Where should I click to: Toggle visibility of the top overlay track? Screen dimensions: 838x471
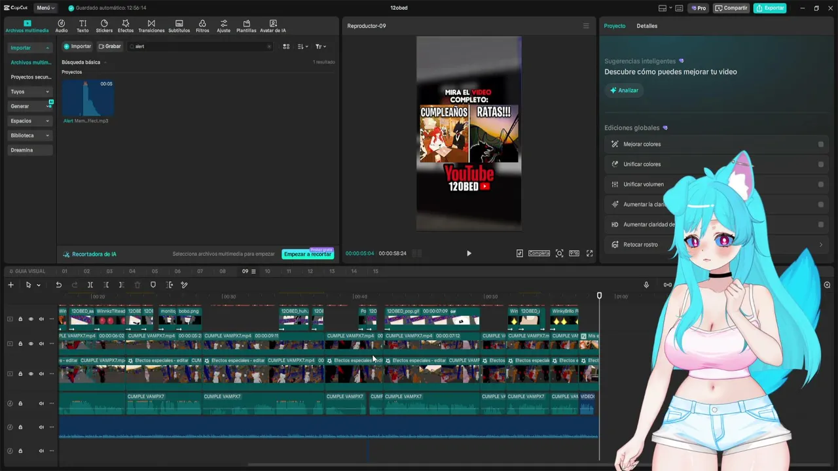click(x=31, y=319)
